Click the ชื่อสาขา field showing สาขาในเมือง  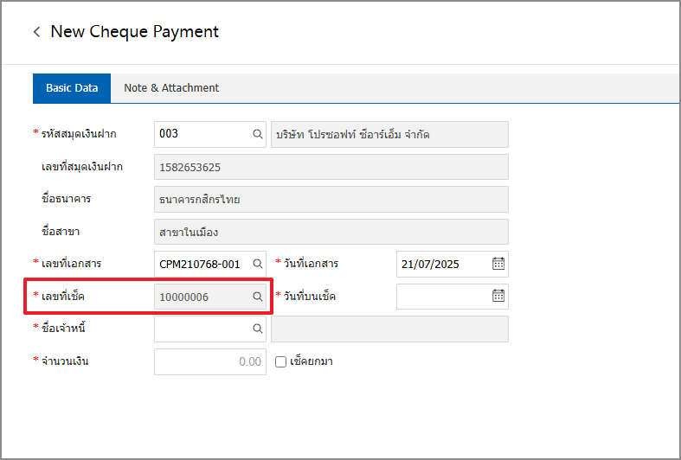331,232
